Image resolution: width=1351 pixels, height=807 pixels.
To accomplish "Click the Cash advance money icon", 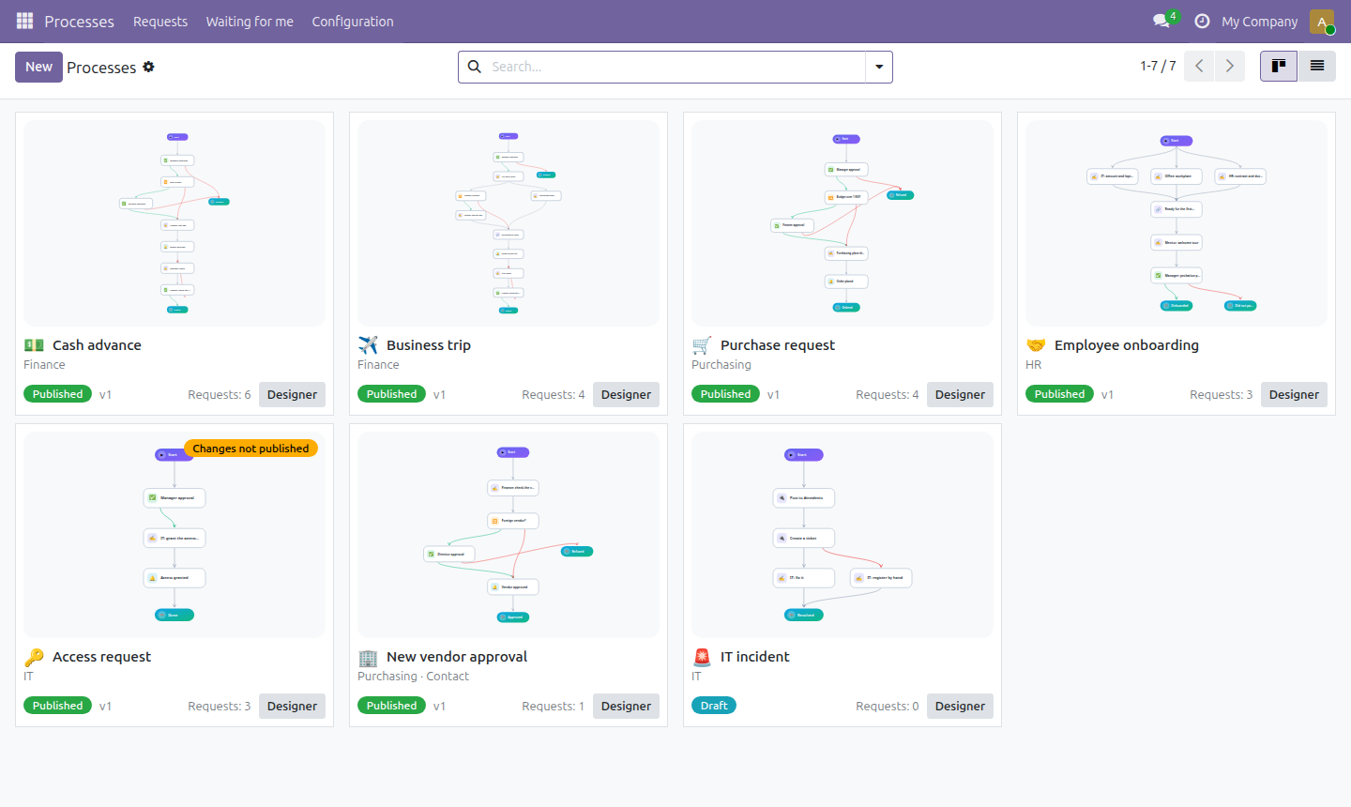I will click(34, 345).
